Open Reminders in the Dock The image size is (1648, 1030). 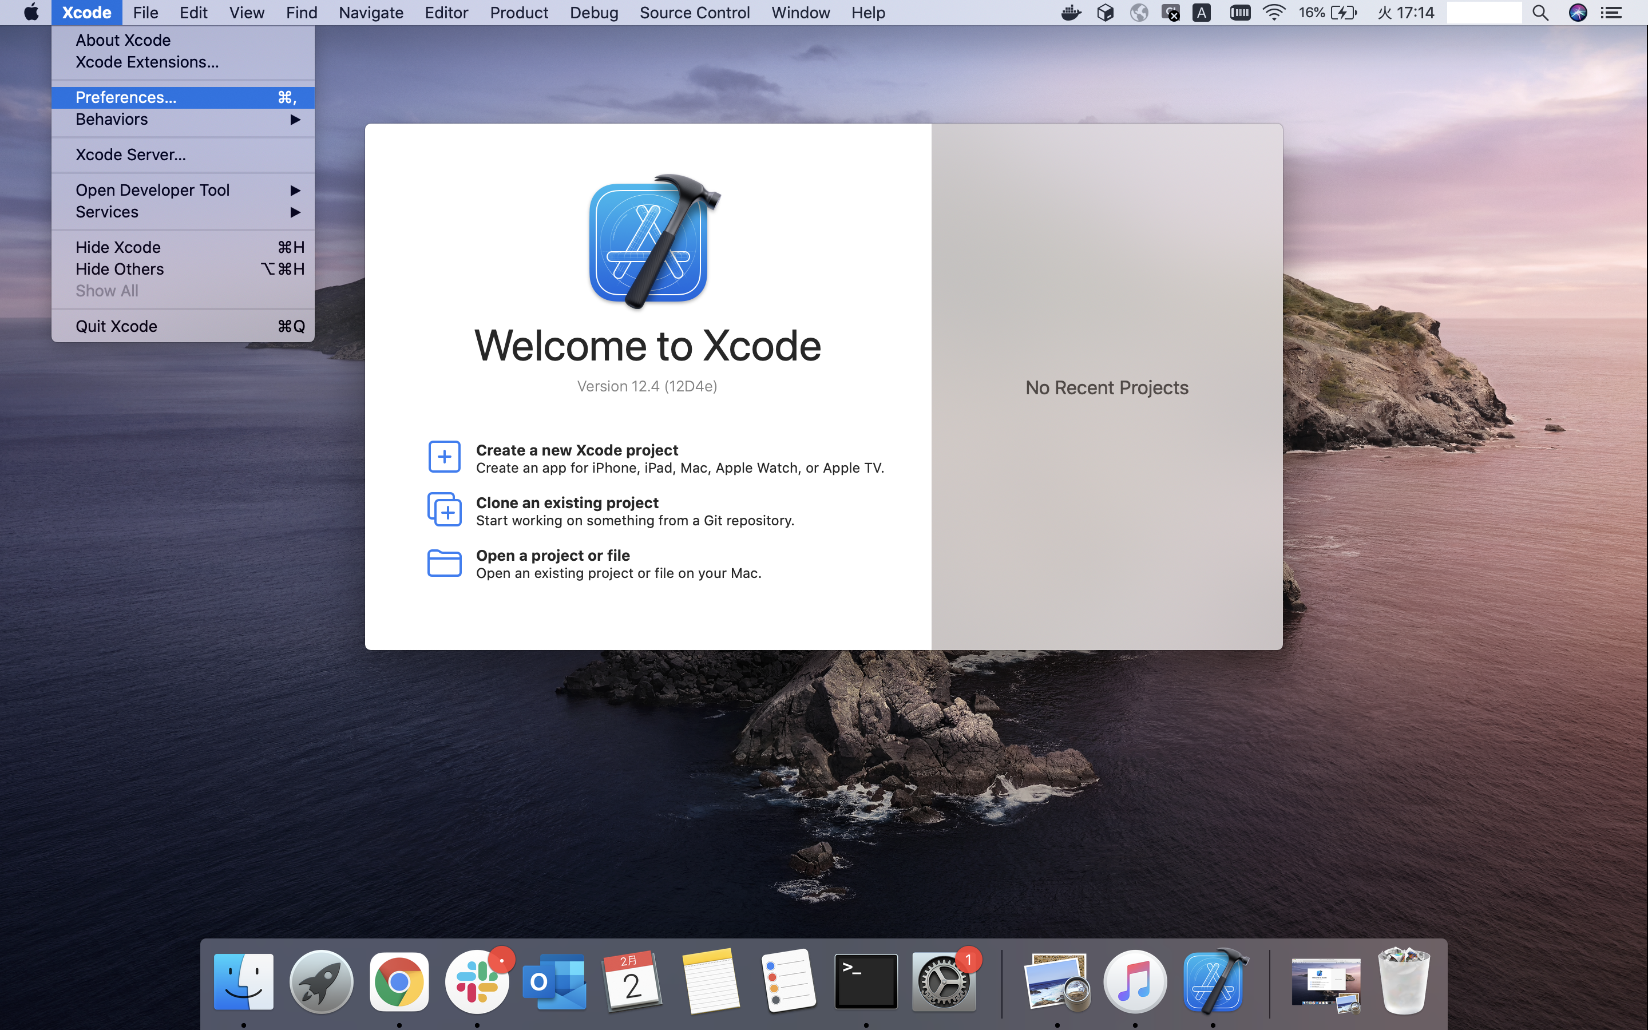click(x=789, y=981)
